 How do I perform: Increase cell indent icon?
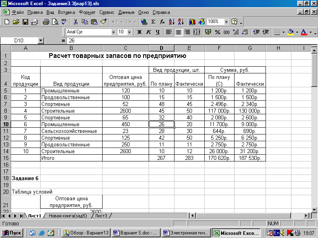(x=266, y=32)
